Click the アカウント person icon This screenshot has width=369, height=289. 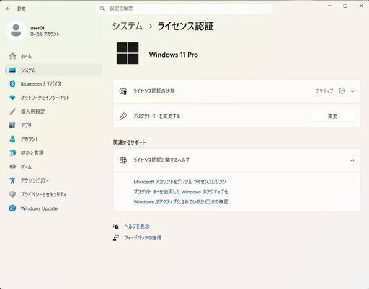point(12,139)
